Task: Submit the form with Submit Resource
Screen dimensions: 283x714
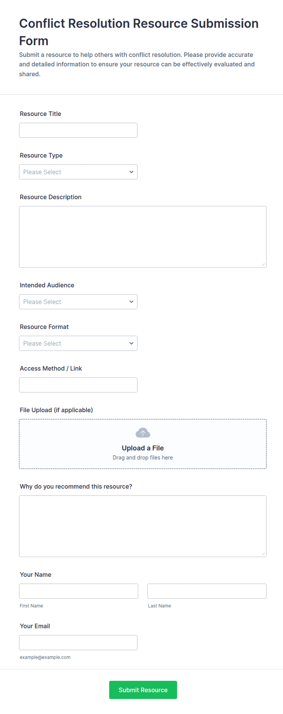Action: 143,690
